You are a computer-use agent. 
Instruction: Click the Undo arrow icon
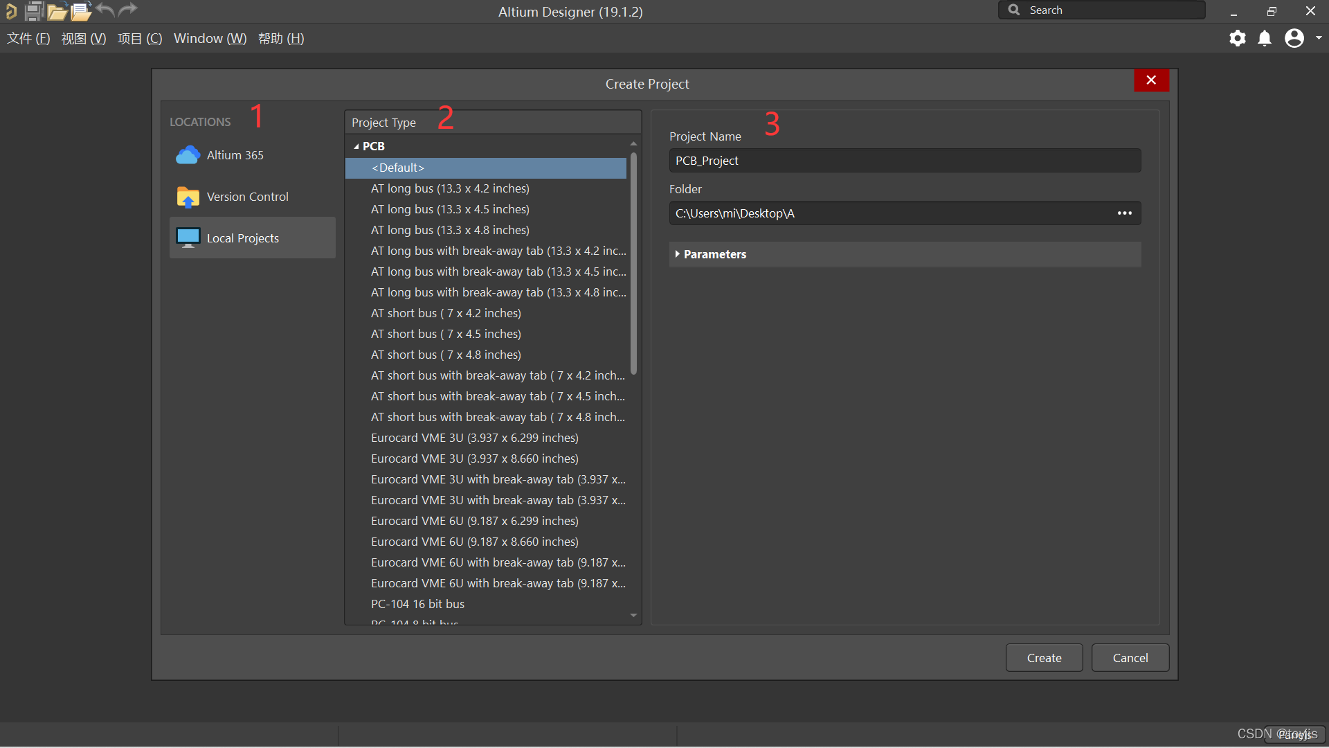pos(105,10)
